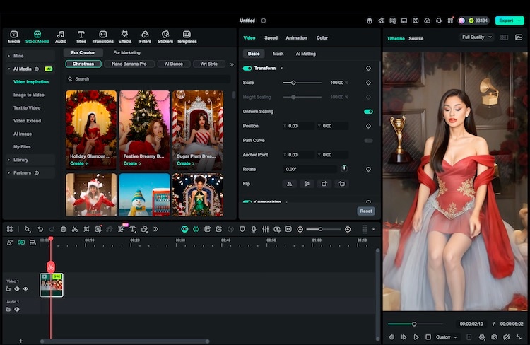Click the Reset button

click(x=366, y=211)
